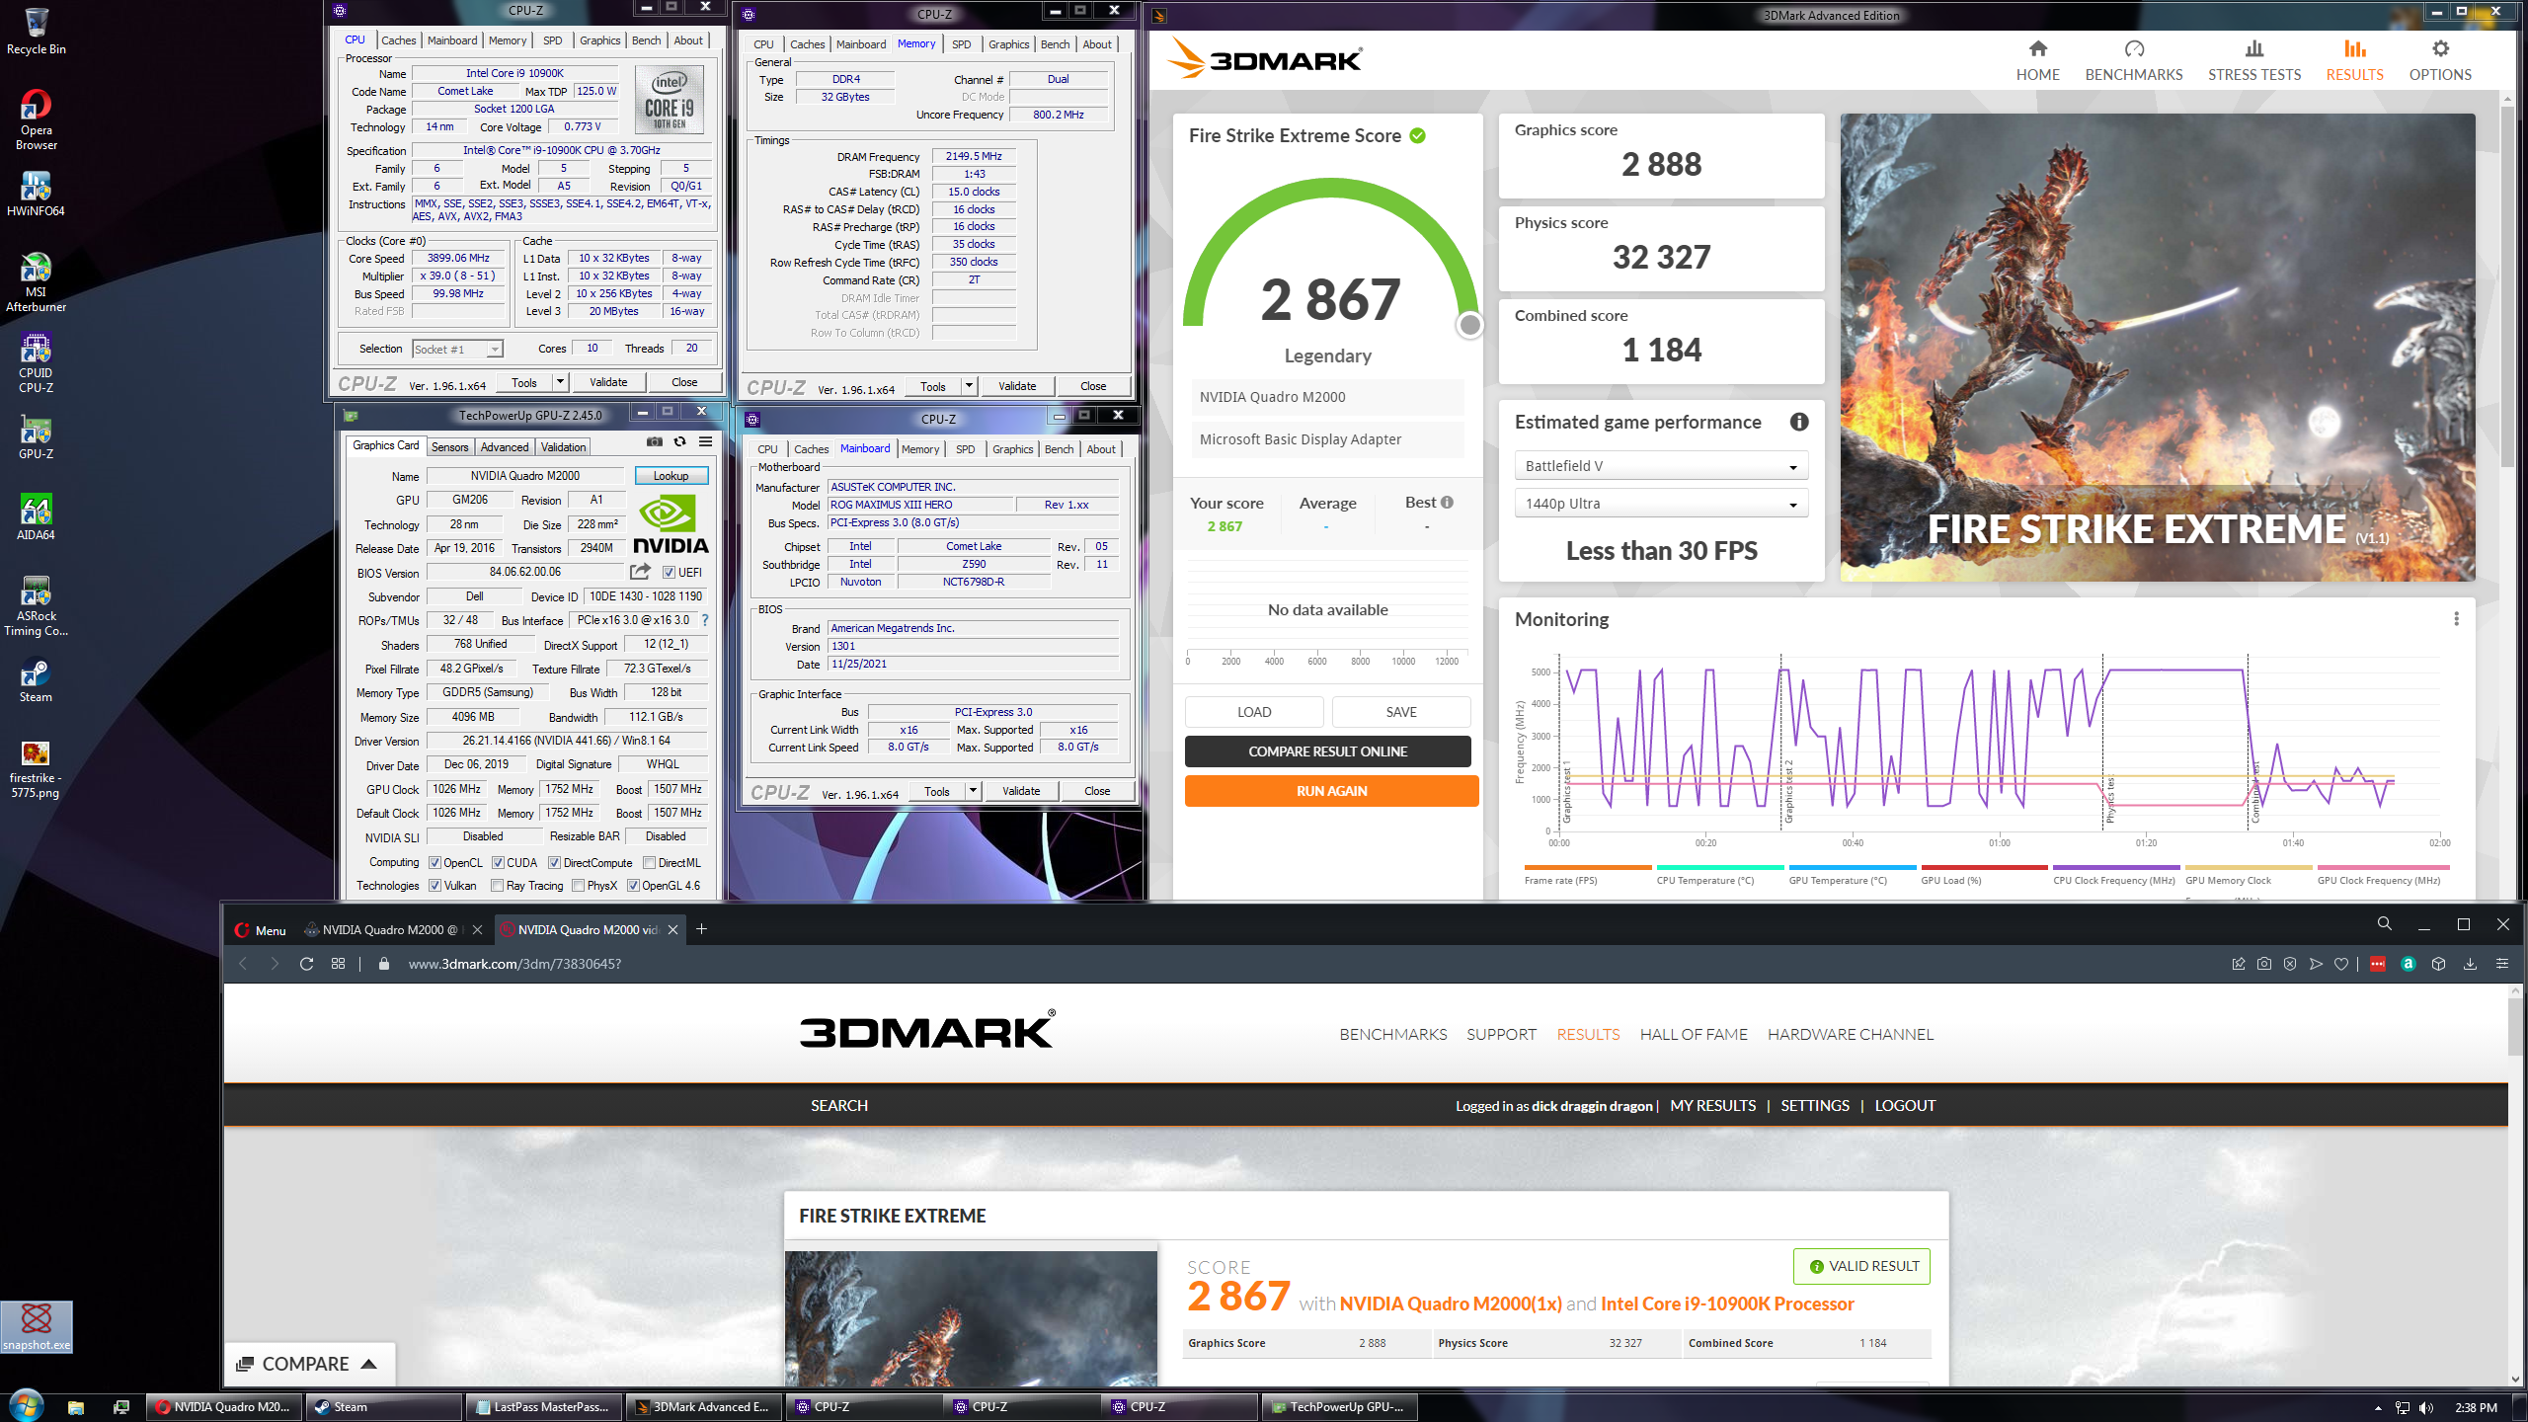Open the Monitoring three-dot menu

click(x=2456, y=619)
